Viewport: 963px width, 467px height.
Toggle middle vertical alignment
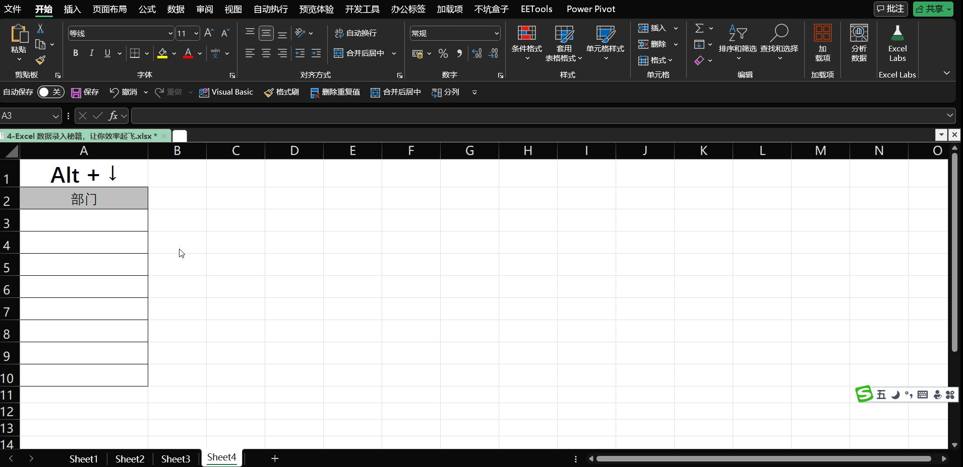[x=266, y=33]
